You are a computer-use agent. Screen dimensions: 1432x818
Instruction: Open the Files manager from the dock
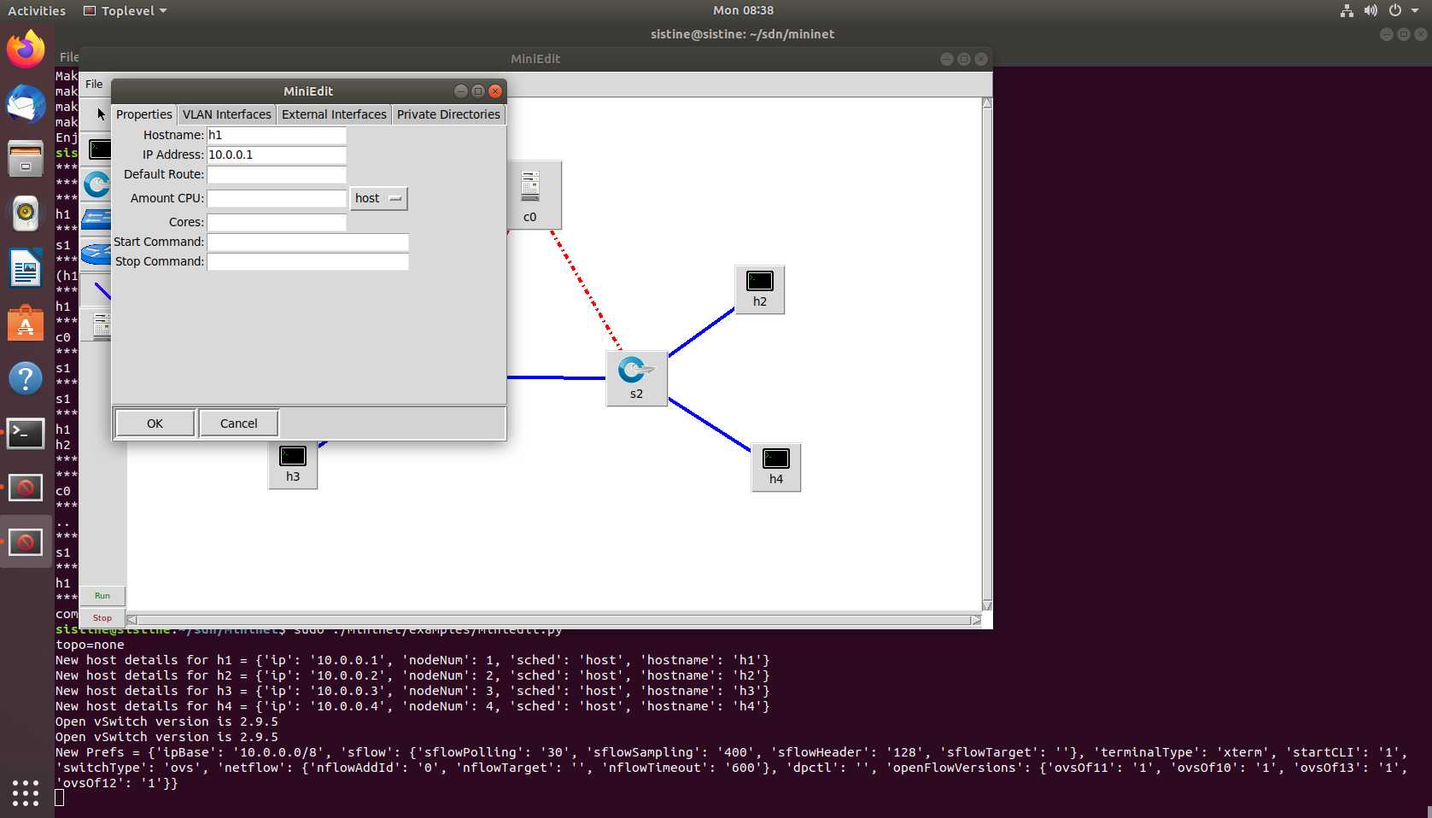tap(26, 158)
